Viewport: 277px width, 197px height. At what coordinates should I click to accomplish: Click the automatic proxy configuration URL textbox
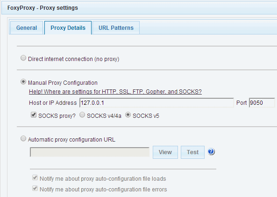click(x=90, y=152)
